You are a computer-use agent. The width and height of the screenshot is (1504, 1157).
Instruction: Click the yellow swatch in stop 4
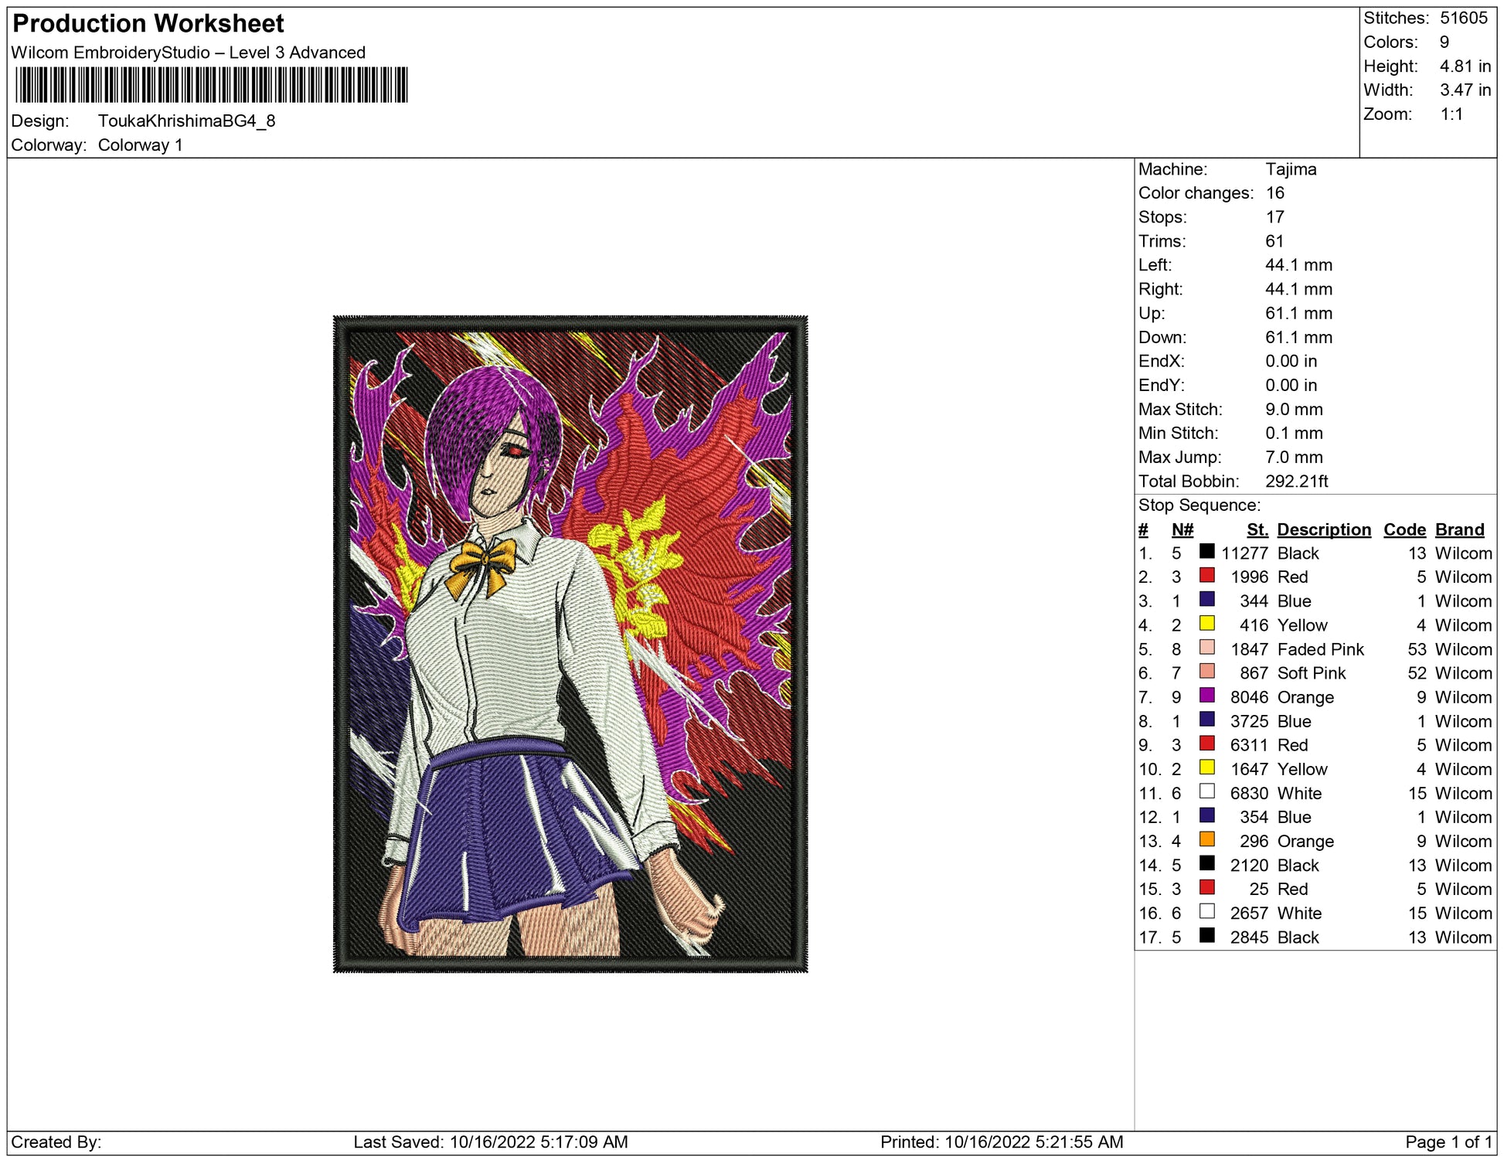tap(1206, 624)
